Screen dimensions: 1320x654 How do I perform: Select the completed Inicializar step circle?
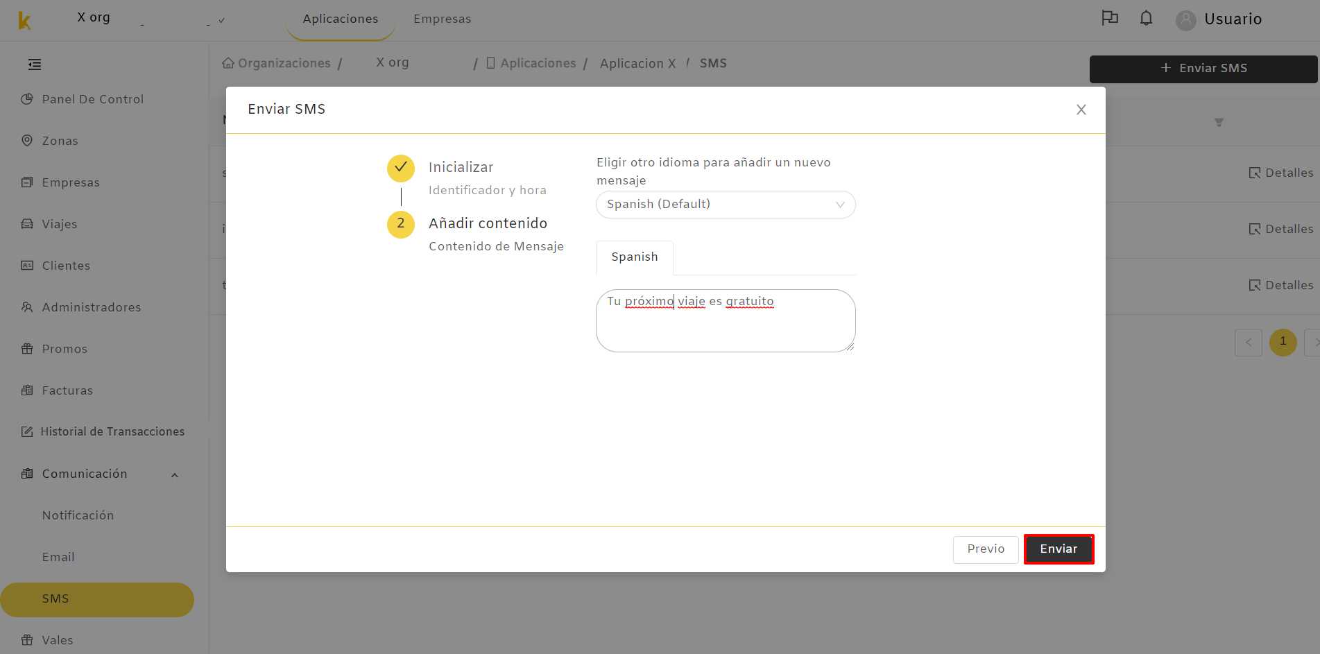(401, 168)
